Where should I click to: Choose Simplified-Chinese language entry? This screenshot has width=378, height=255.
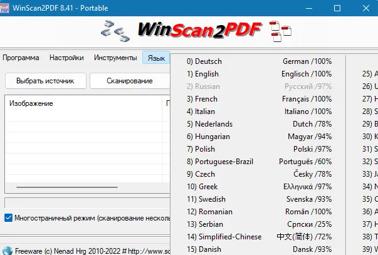tap(259, 237)
